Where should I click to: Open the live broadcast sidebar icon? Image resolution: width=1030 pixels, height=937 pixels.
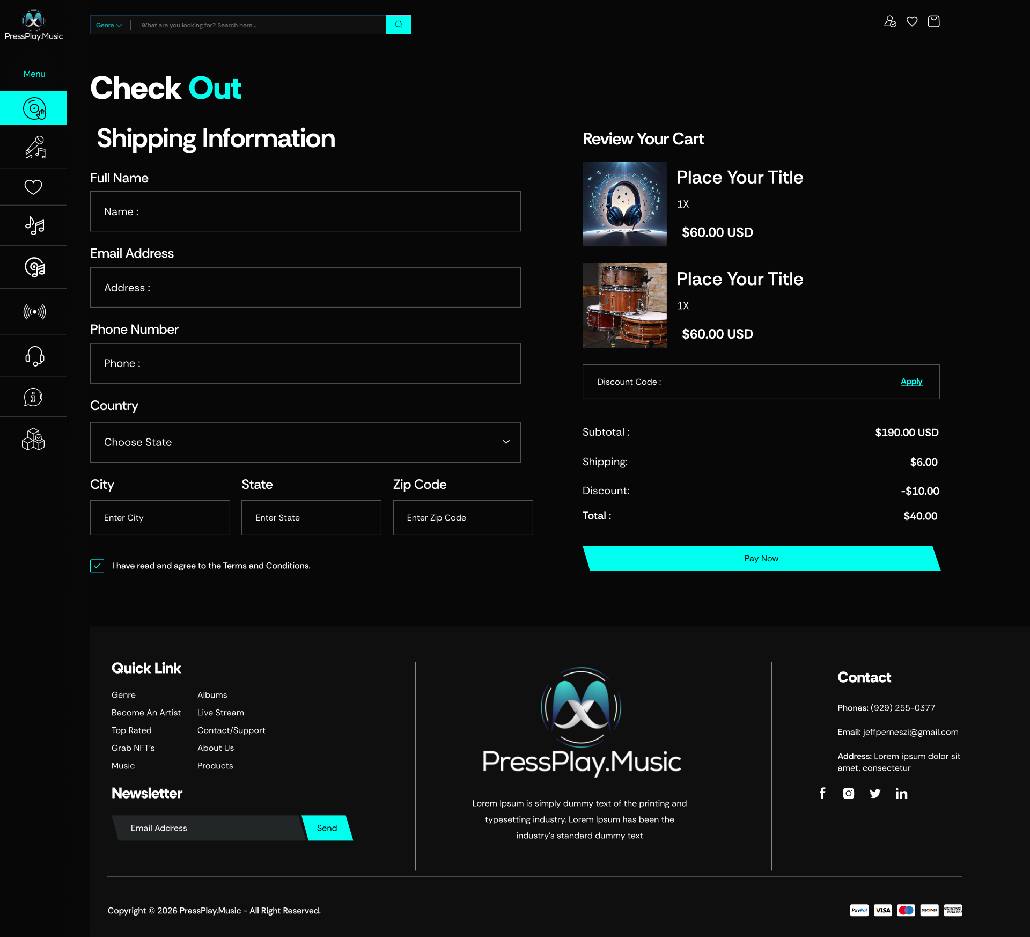pos(34,312)
